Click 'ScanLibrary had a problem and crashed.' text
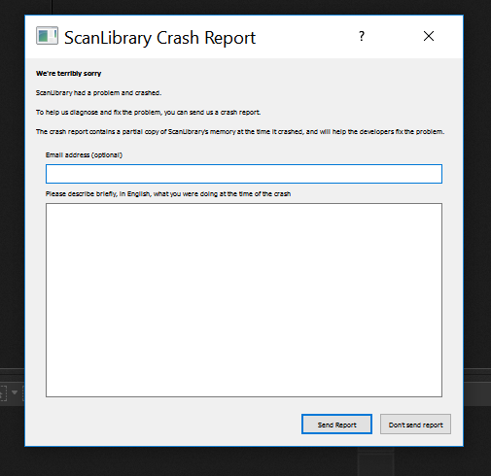491x476 pixels. coord(98,93)
